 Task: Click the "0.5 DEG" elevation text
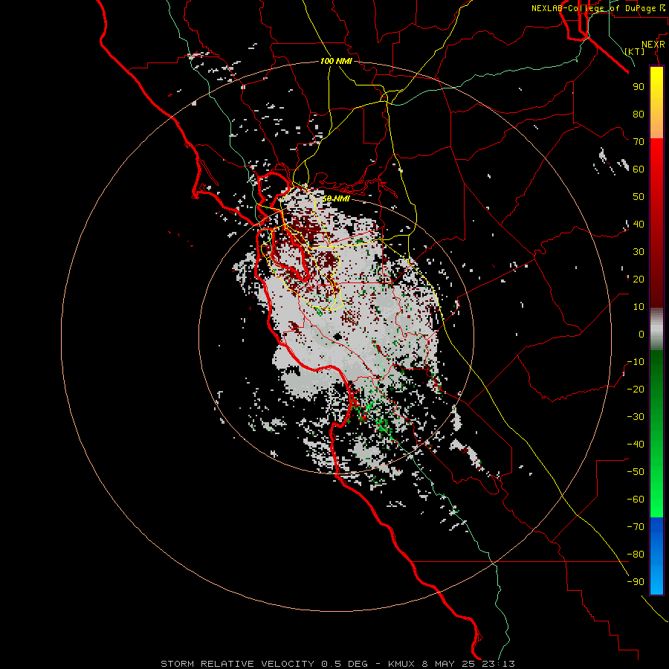tap(344, 664)
